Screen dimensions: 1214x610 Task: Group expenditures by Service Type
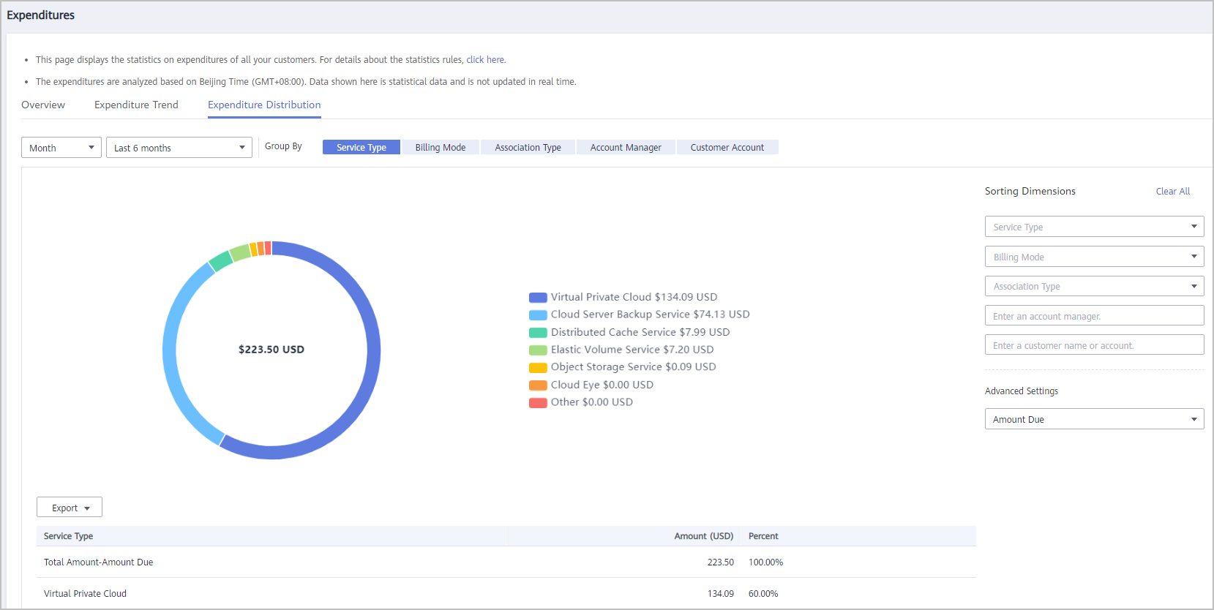[x=361, y=148]
